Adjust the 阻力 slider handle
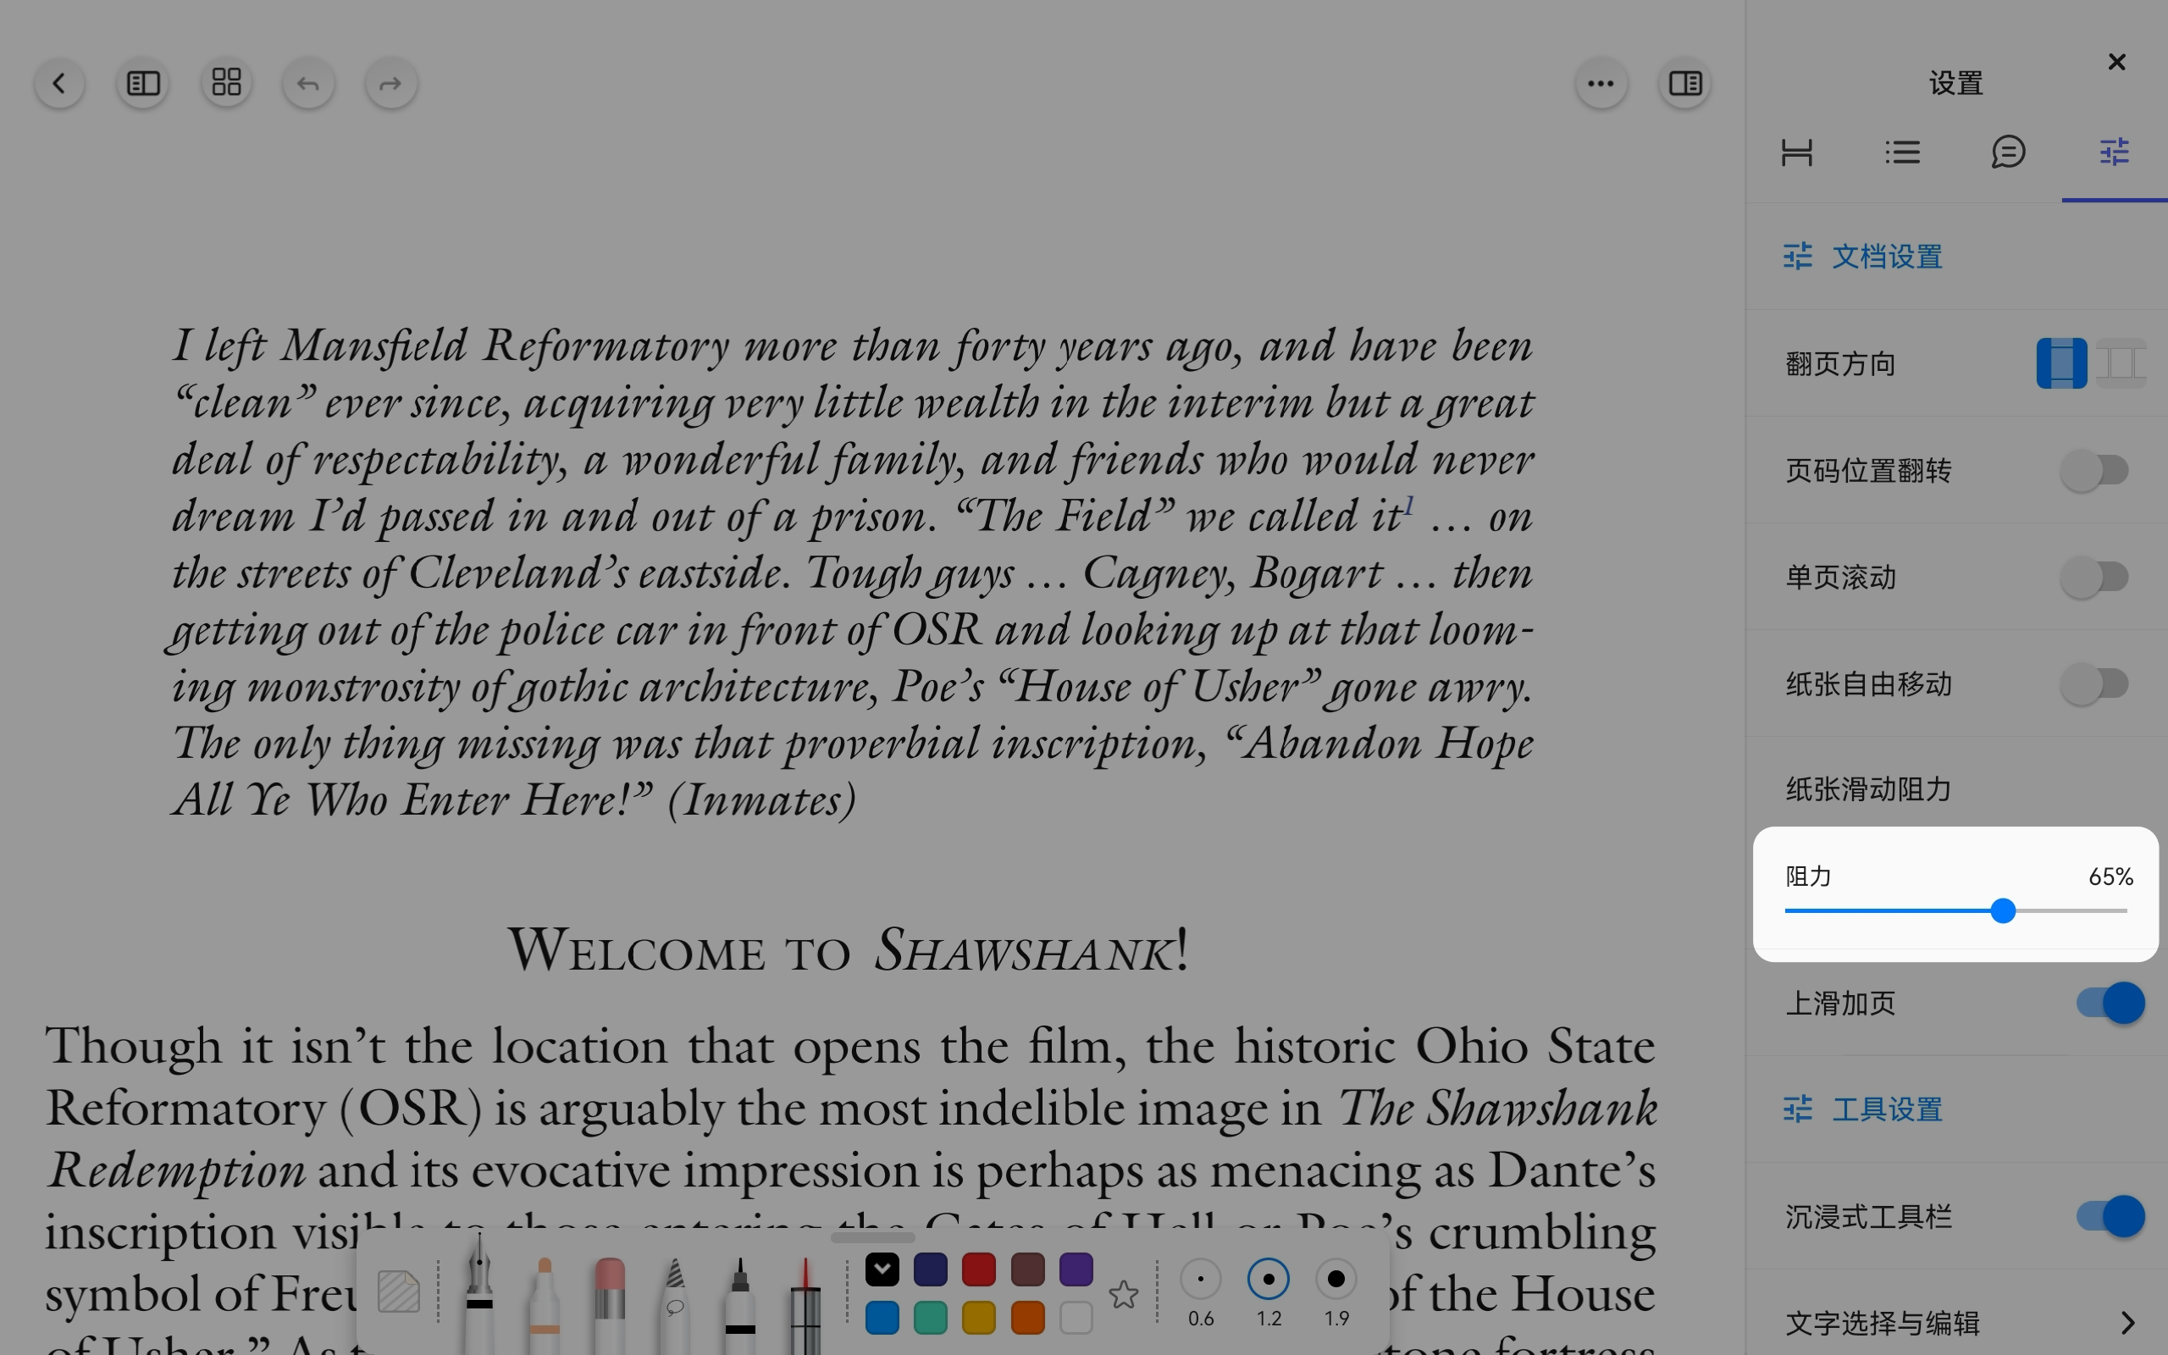Screen dimensions: 2168x1355 tap(2003, 910)
